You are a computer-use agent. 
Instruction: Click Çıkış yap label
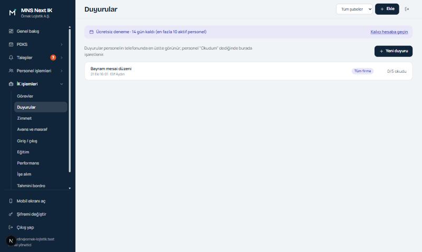(x=25, y=227)
